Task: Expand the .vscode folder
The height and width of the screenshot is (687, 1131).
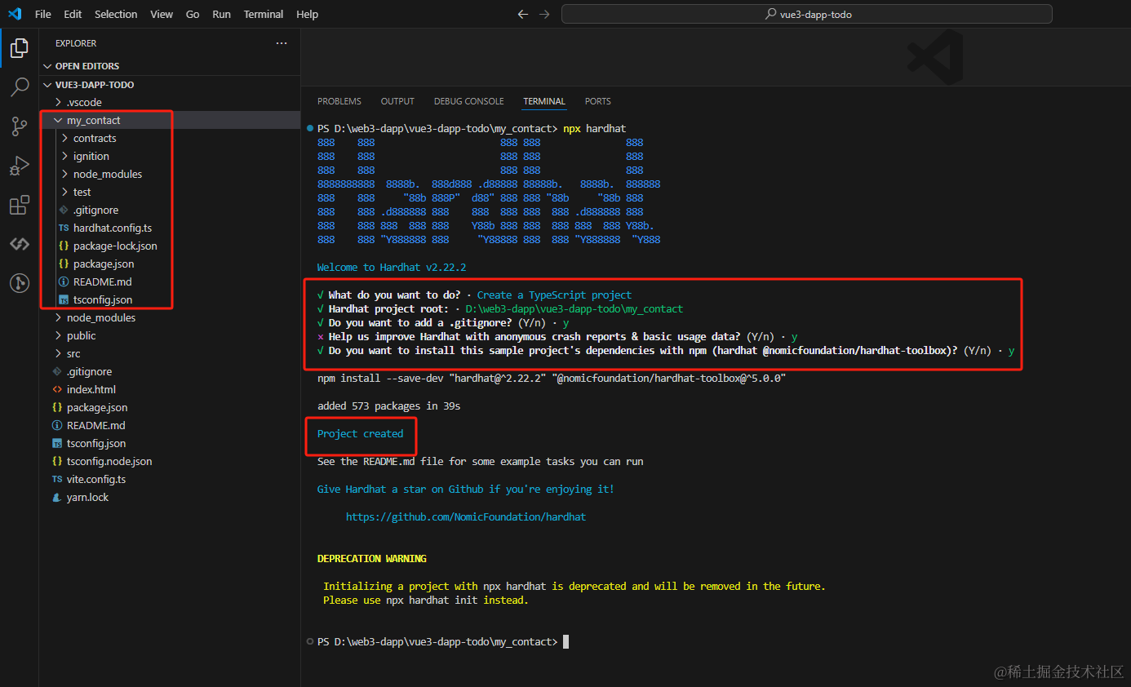Action: coord(170,102)
